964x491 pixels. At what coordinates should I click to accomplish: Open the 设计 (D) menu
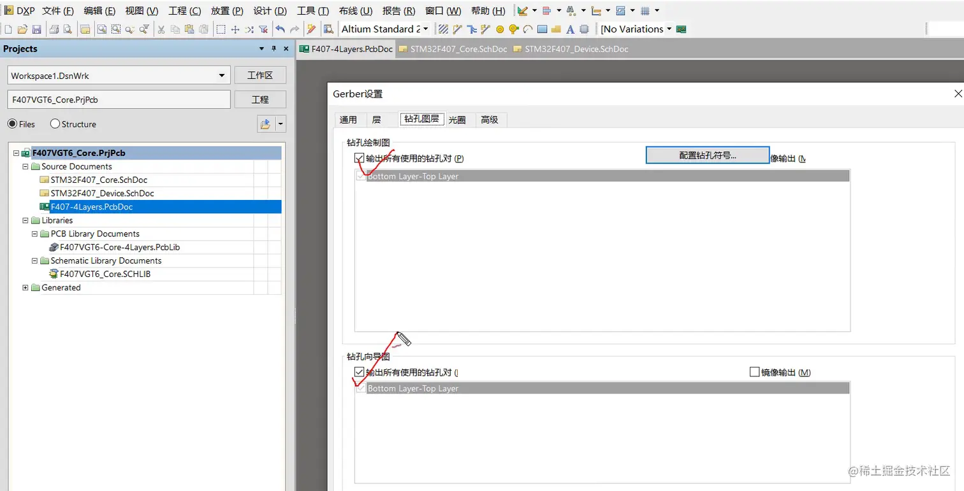(270, 11)
